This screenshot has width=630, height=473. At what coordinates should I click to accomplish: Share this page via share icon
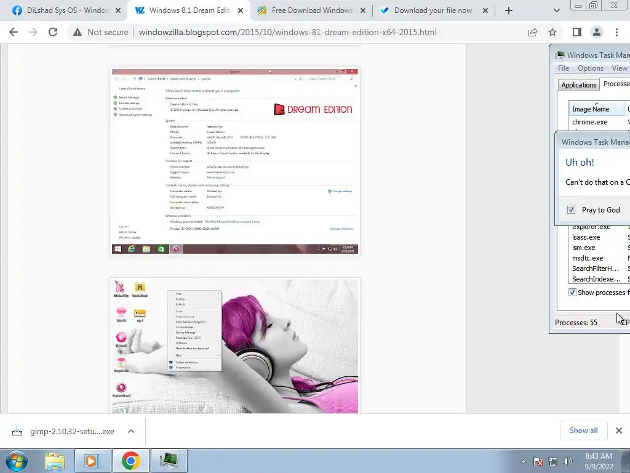pyautogui.click(x=533, y=32)
